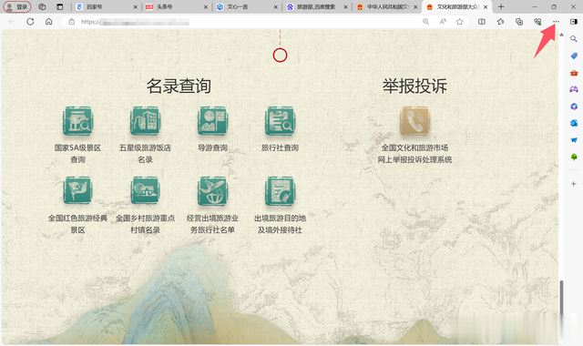The image size is (583, 346).
Task: Open the 旅行社查询 icon
Action: point(280,121)
